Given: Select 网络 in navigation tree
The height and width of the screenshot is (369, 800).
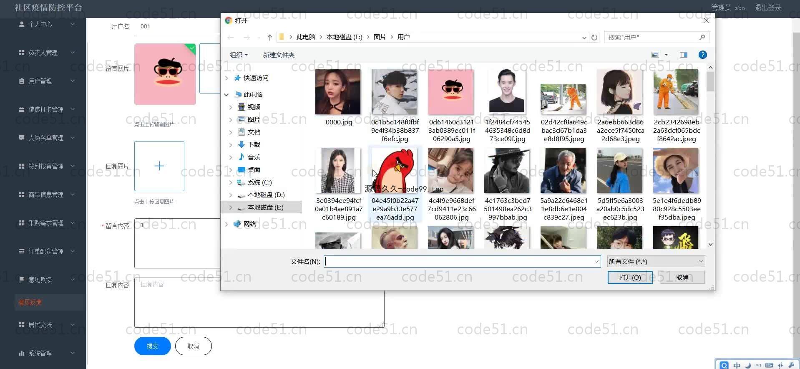Looking at the screenshot, I should pos(249,224).
